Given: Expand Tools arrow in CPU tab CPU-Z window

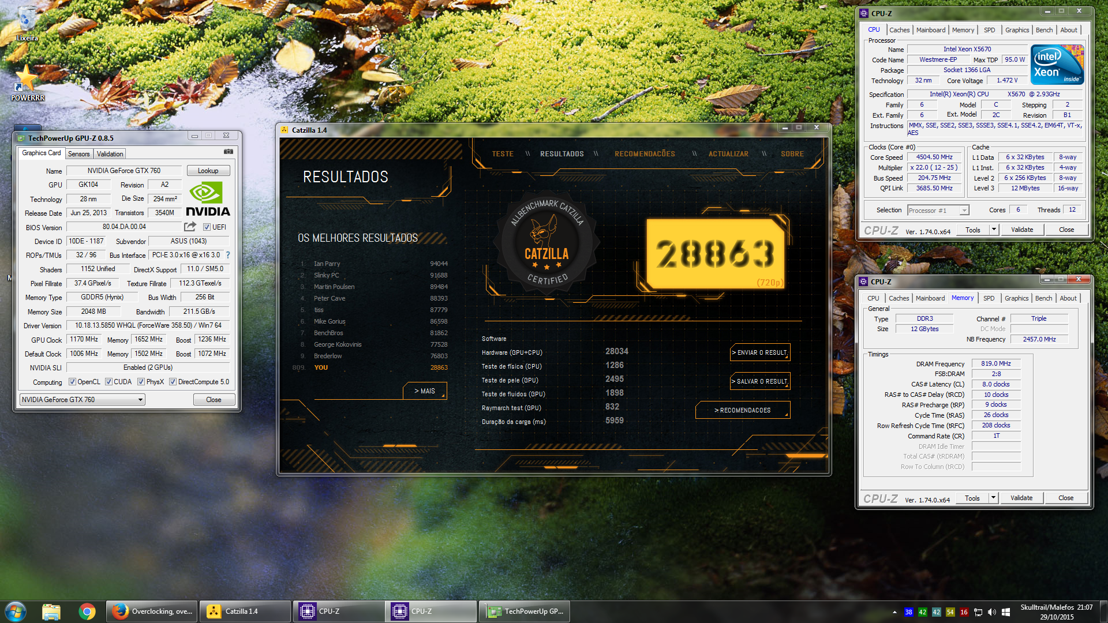Looking at the screenshot, I should click(994, 230).
